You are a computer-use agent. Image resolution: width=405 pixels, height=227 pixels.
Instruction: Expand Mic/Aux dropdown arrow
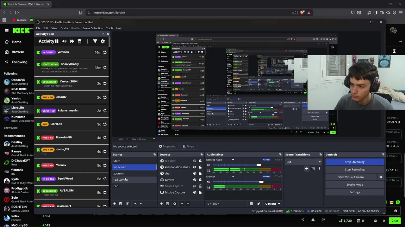click(x=233, y=177)
